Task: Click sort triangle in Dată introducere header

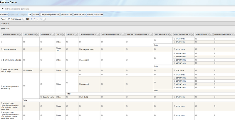Action: (x=189, y=35)
